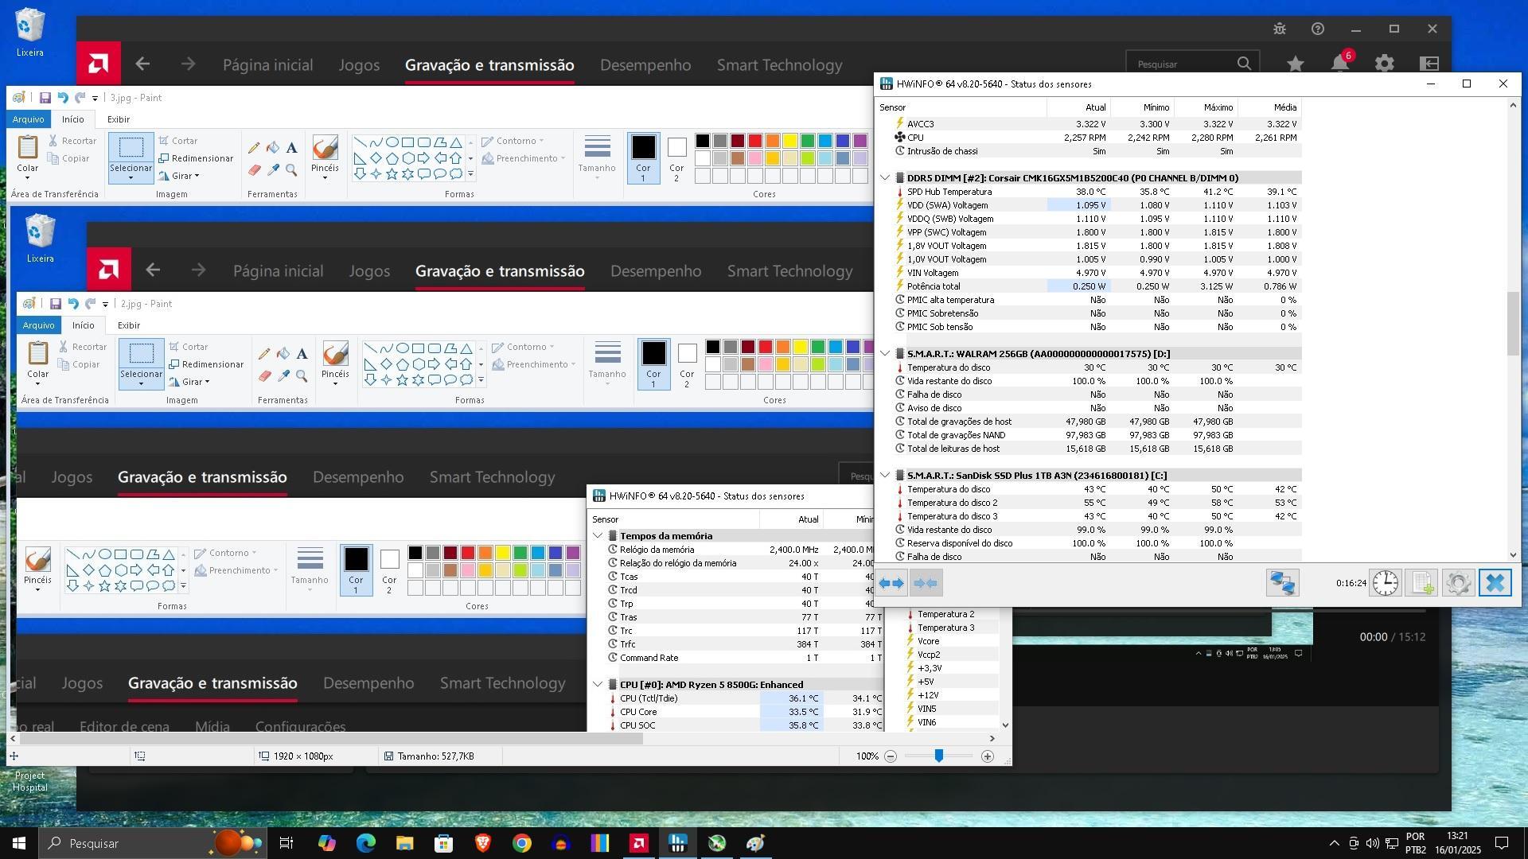Open Arquivo menu in 3.jpg Paint
This screenshot has height=859, width=1528.
(28, 119)
